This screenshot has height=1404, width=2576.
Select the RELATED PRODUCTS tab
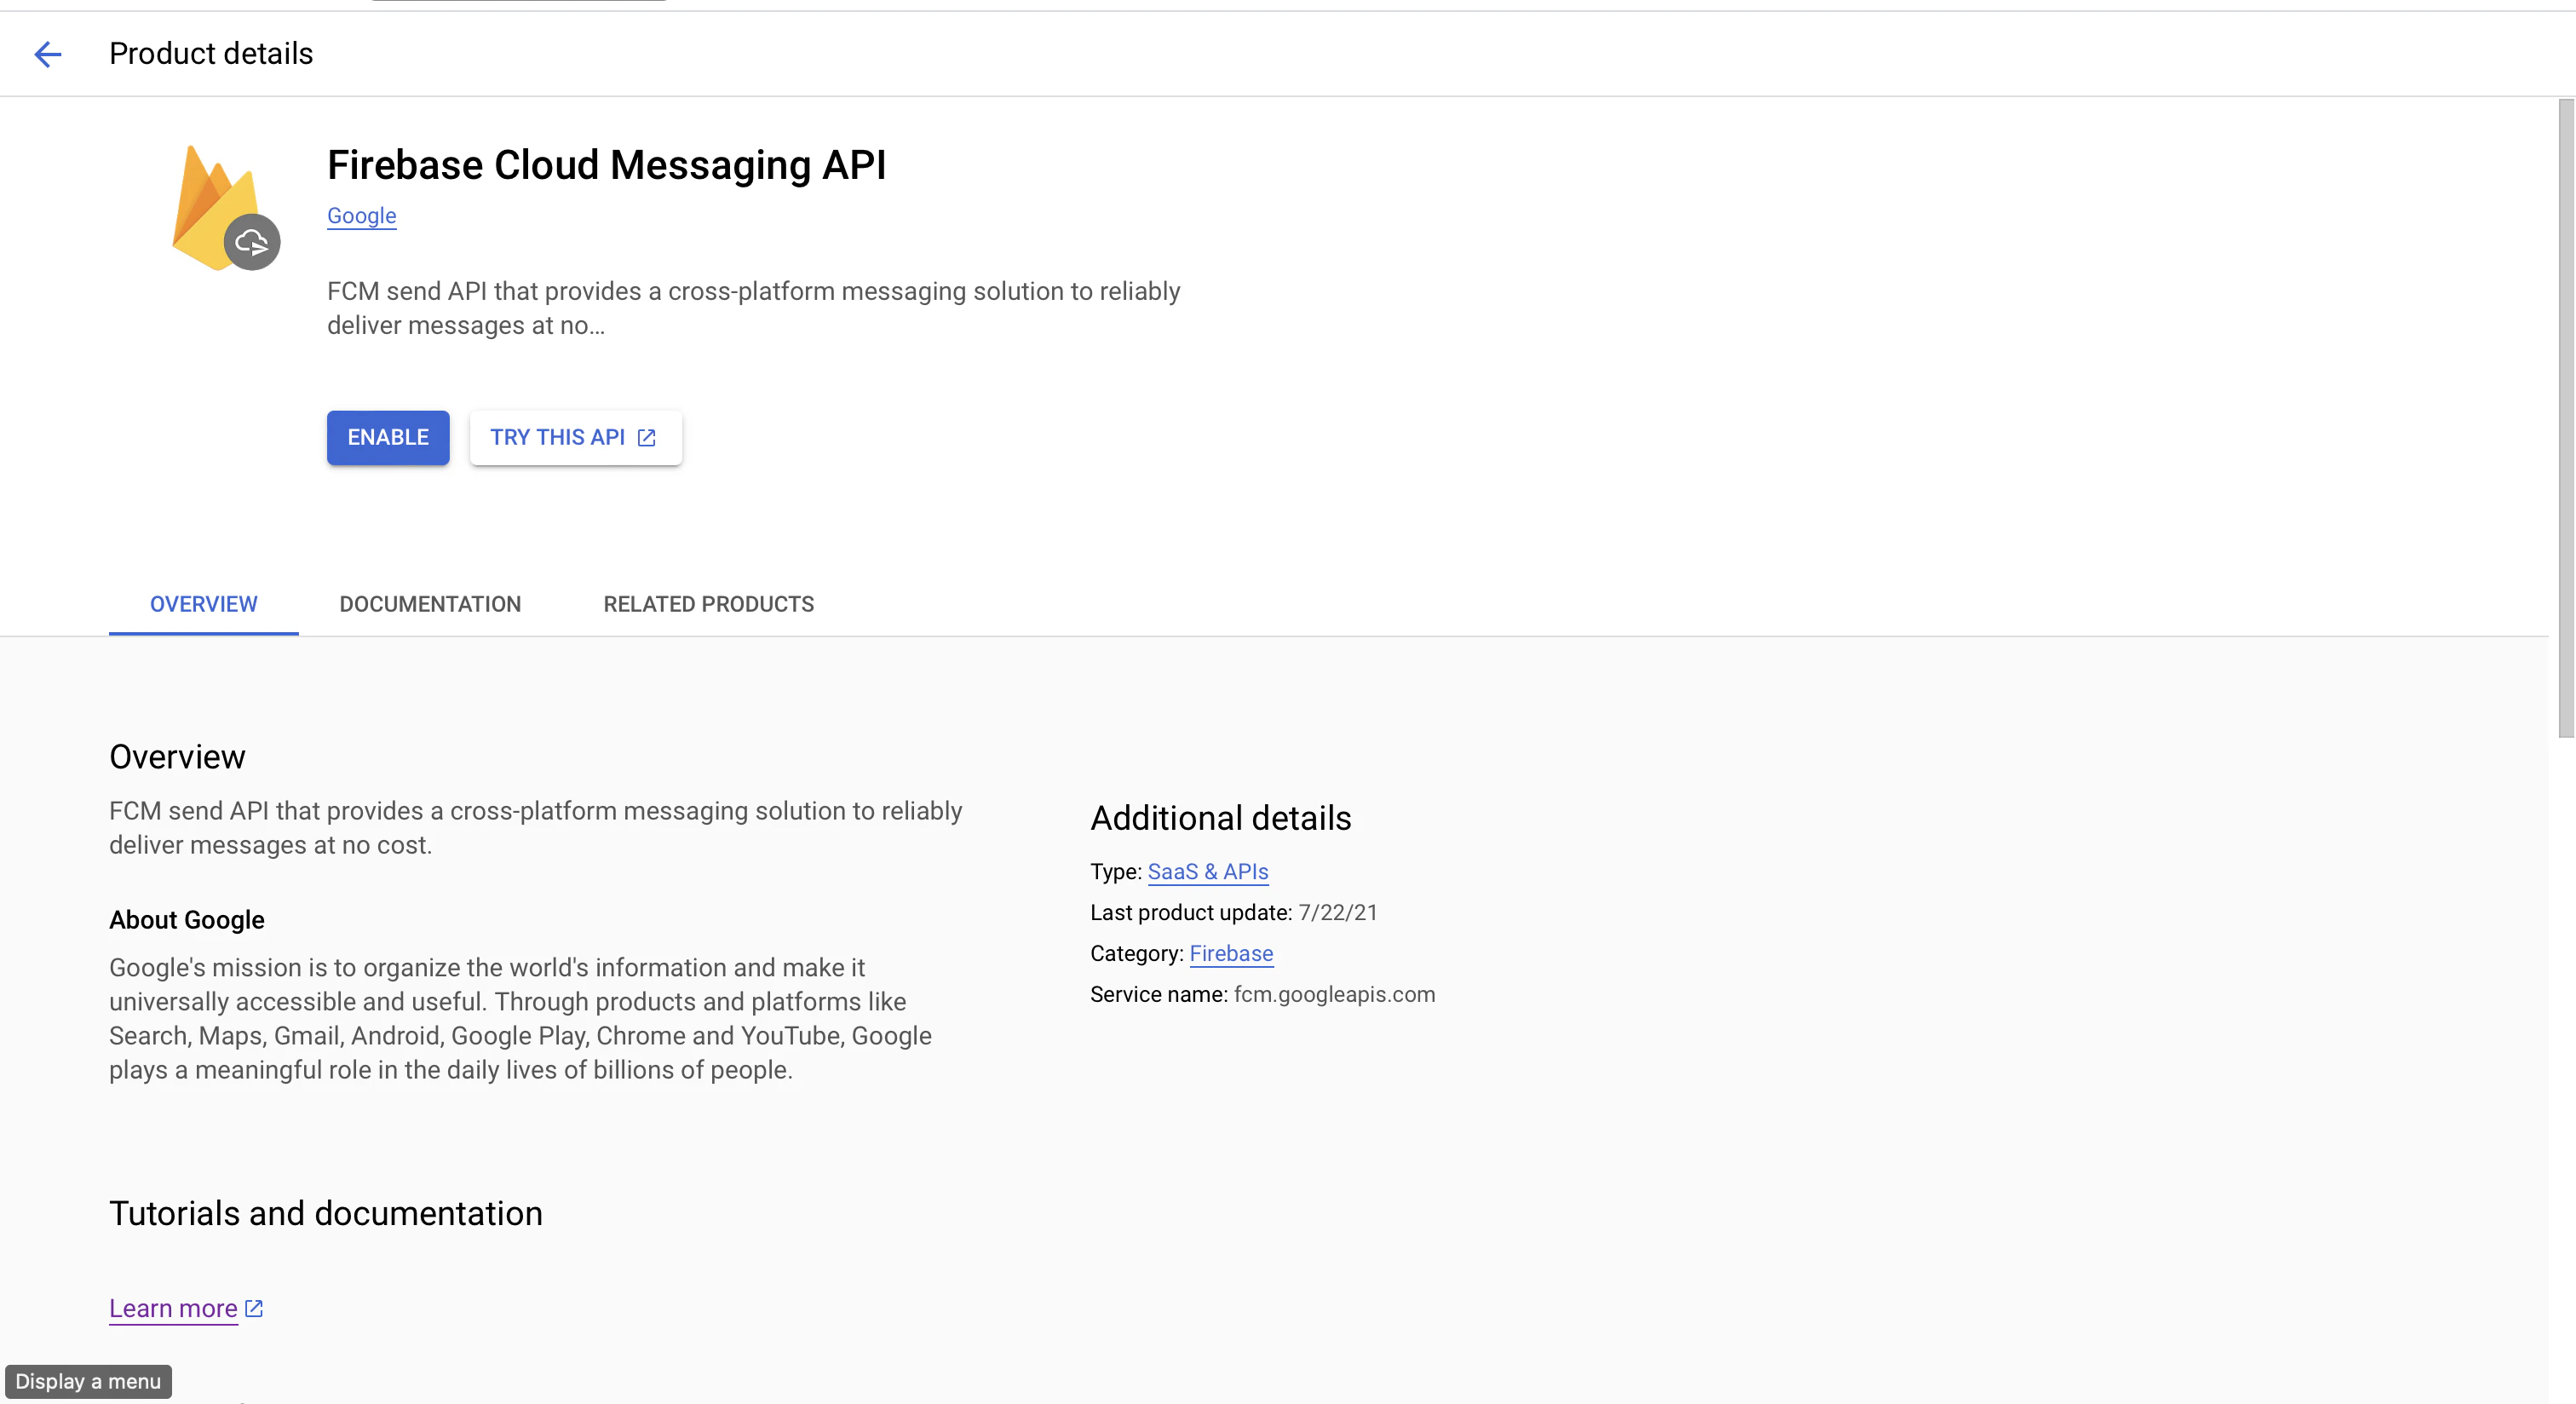(708, 604)
